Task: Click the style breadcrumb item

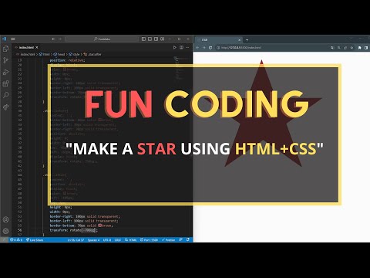Action: (75, 54)
